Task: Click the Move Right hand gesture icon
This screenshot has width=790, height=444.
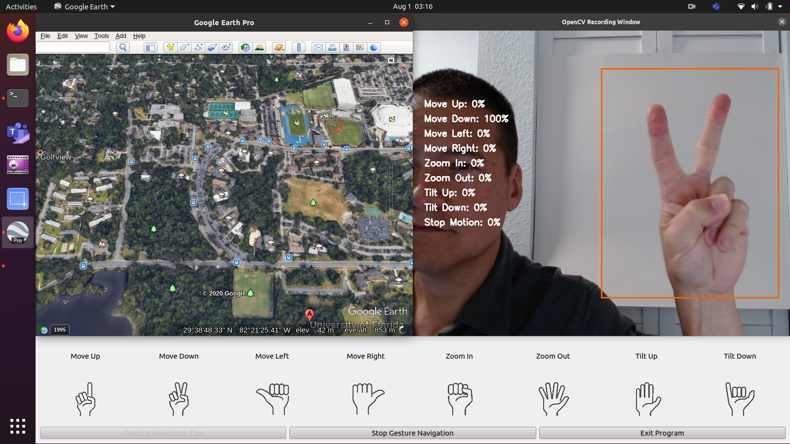Action: tap(368, 399)
